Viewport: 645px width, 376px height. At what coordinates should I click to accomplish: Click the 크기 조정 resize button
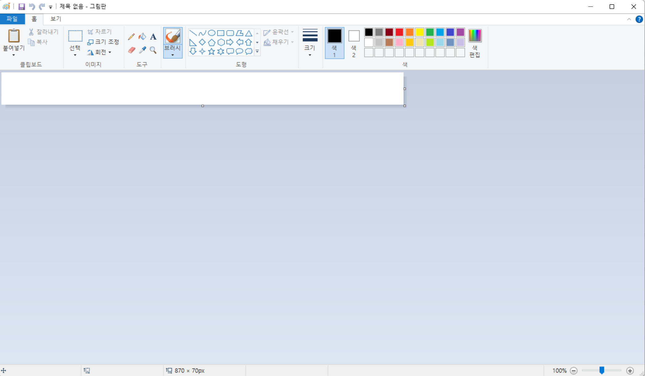pos(103,42)
